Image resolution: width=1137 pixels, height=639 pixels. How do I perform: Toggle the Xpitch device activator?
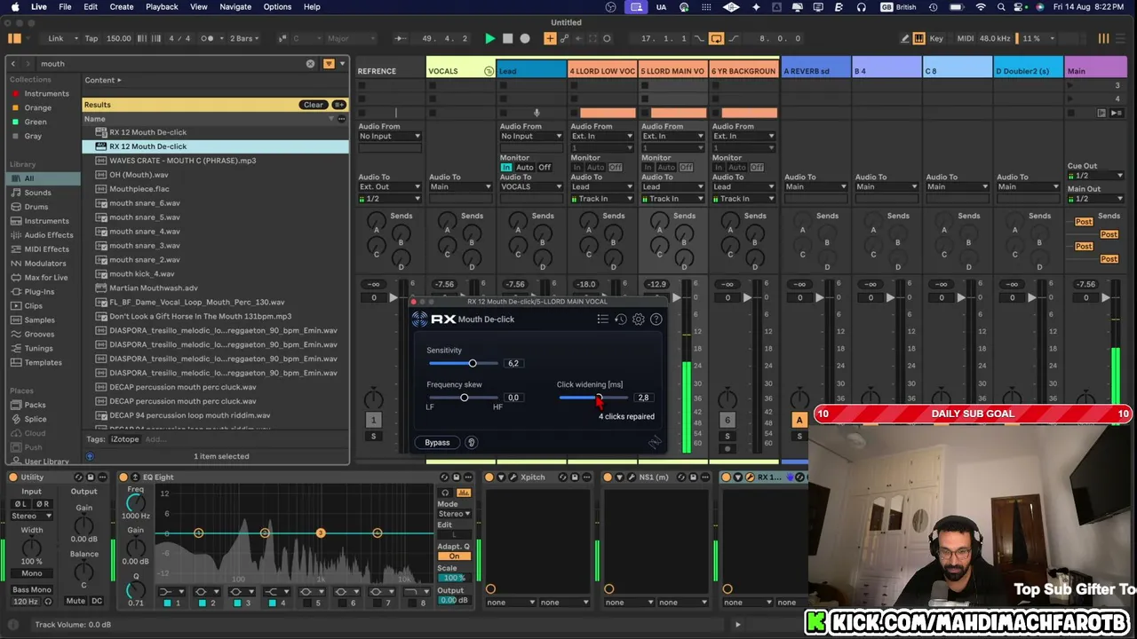click(x=489, y=477)
